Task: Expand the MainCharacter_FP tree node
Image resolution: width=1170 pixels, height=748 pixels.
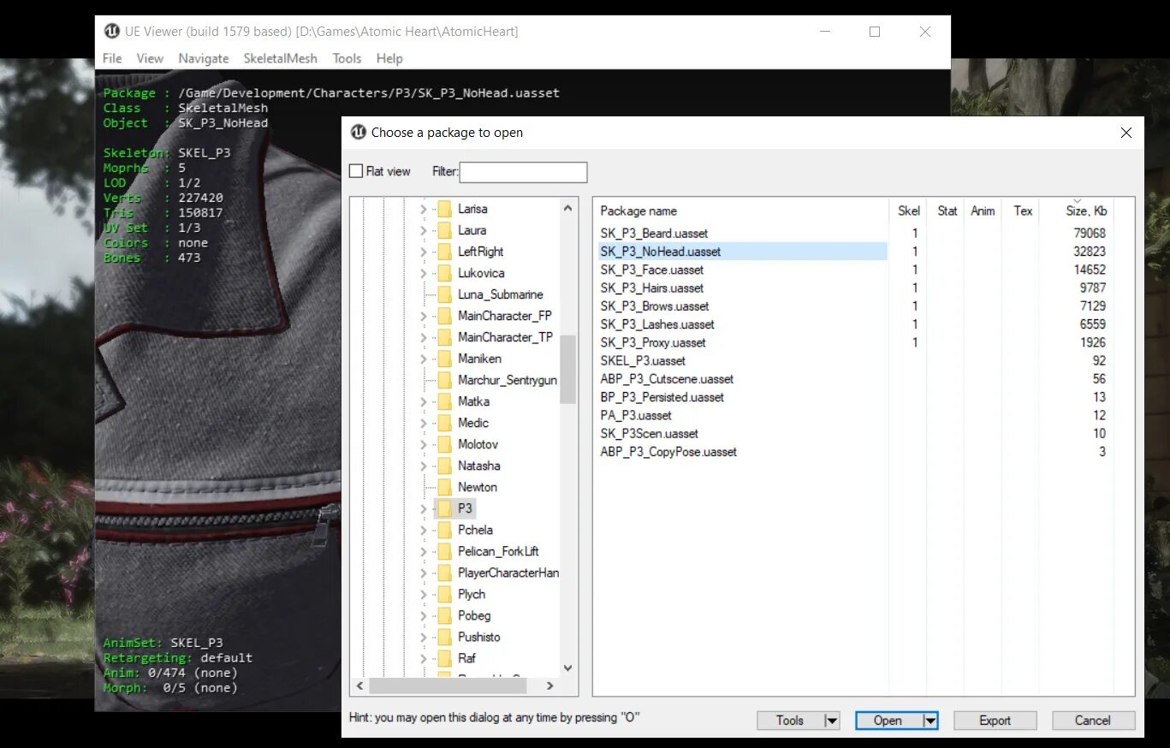Action: click(x=423, y=316)
